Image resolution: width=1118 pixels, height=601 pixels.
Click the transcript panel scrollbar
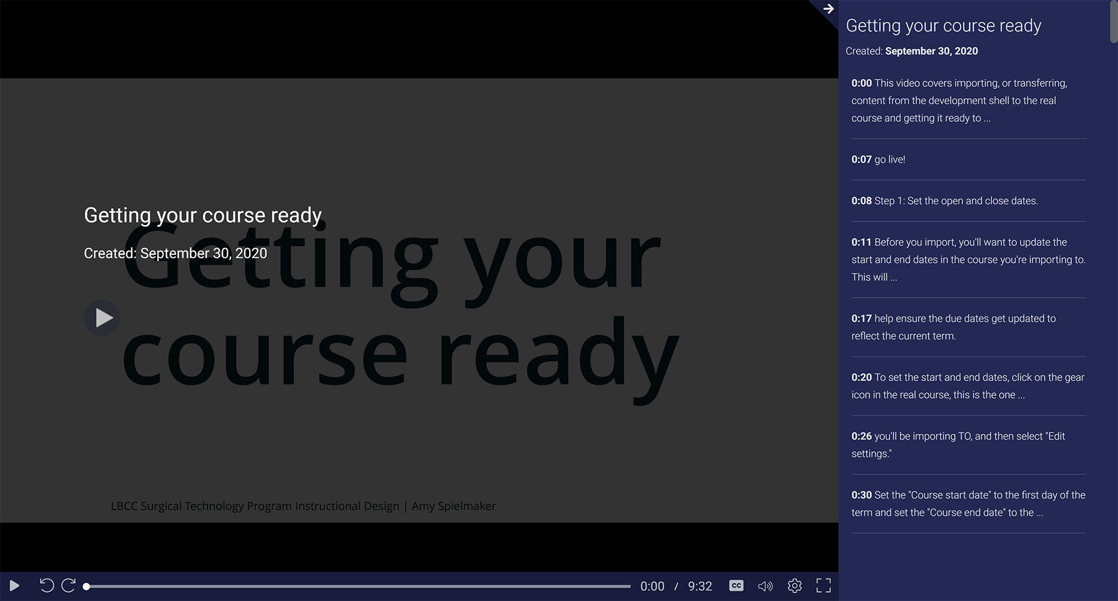(x=1114, y=22)
